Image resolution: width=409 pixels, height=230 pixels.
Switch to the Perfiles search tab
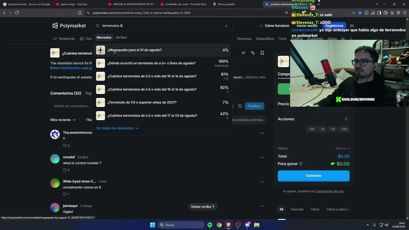pyautogui.click(x=121, y=37)
